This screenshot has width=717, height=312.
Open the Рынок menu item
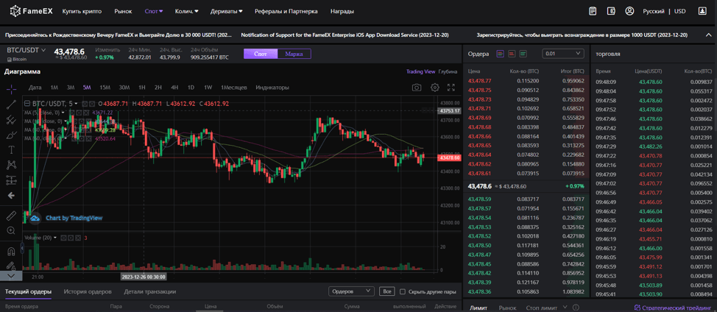[x=123, y=11]
